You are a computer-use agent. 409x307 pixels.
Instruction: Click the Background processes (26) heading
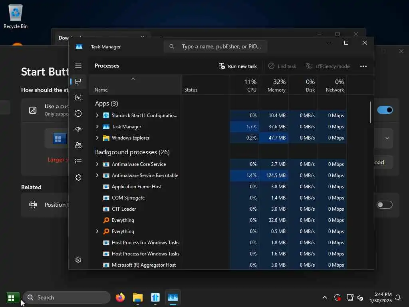[132, 152]
